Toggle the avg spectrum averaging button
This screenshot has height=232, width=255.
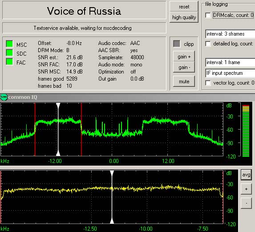pyautogui.click(x=246, y=175)
